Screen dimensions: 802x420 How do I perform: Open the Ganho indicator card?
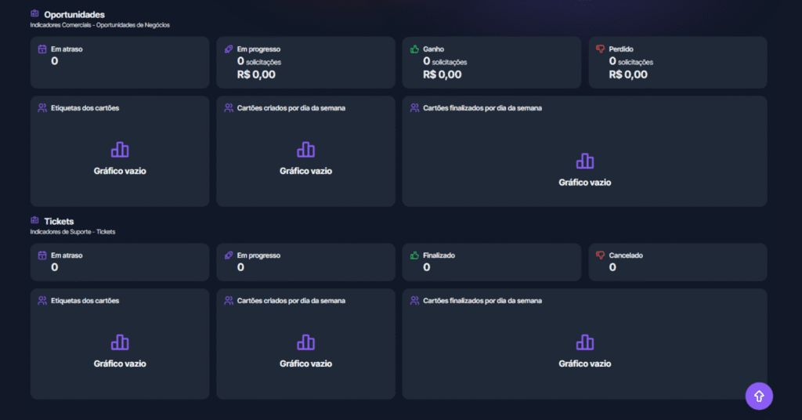491,63
